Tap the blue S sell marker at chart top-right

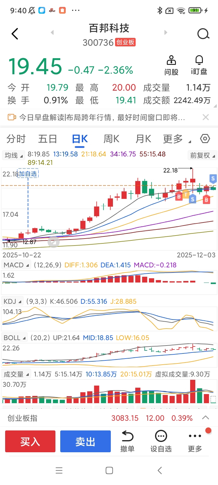[213, 179]
